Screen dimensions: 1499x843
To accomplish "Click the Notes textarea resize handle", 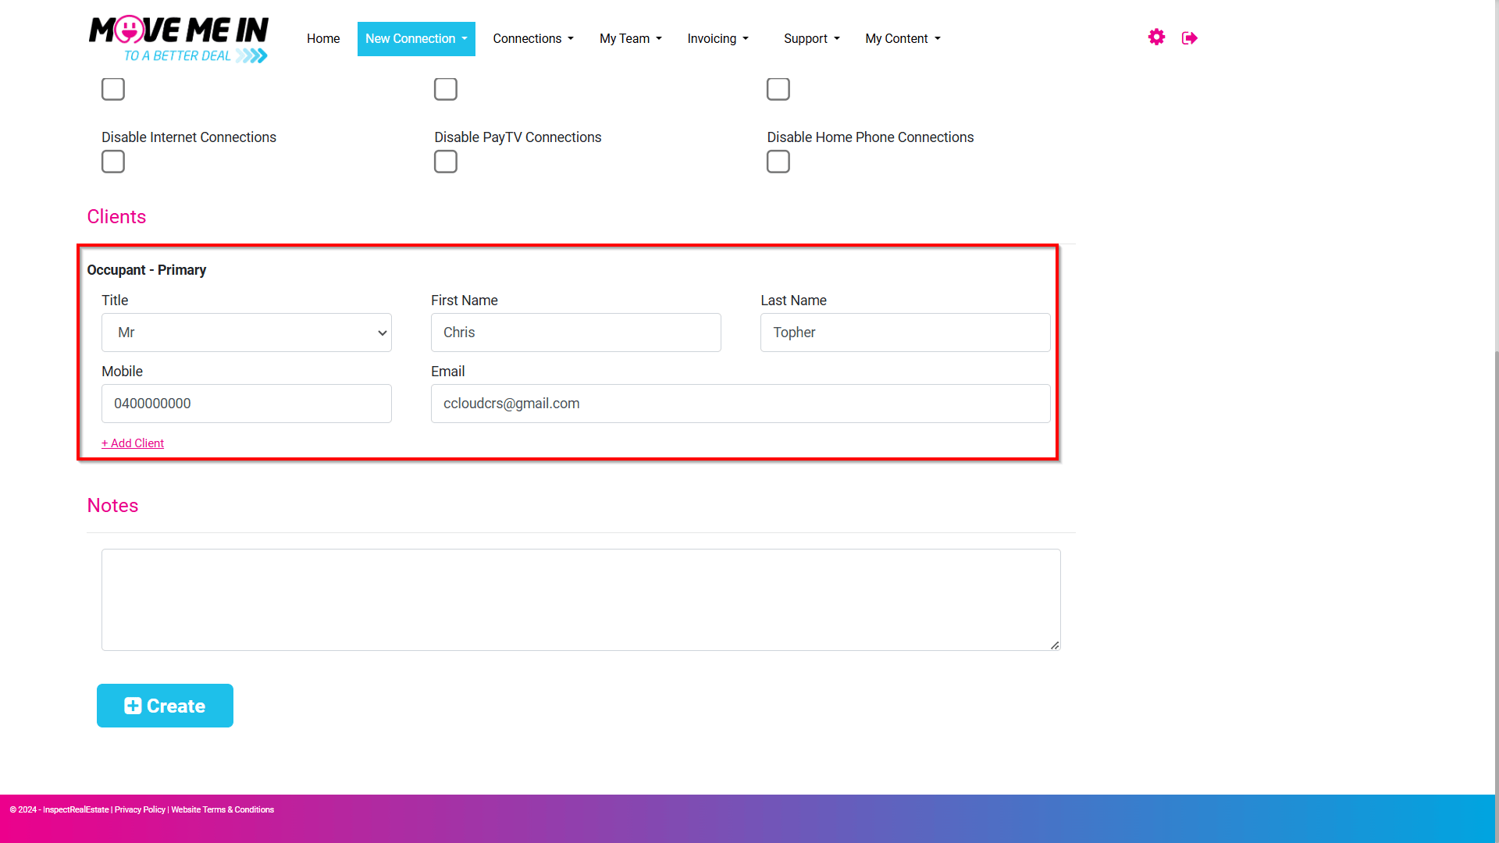I will (1055, 645).
